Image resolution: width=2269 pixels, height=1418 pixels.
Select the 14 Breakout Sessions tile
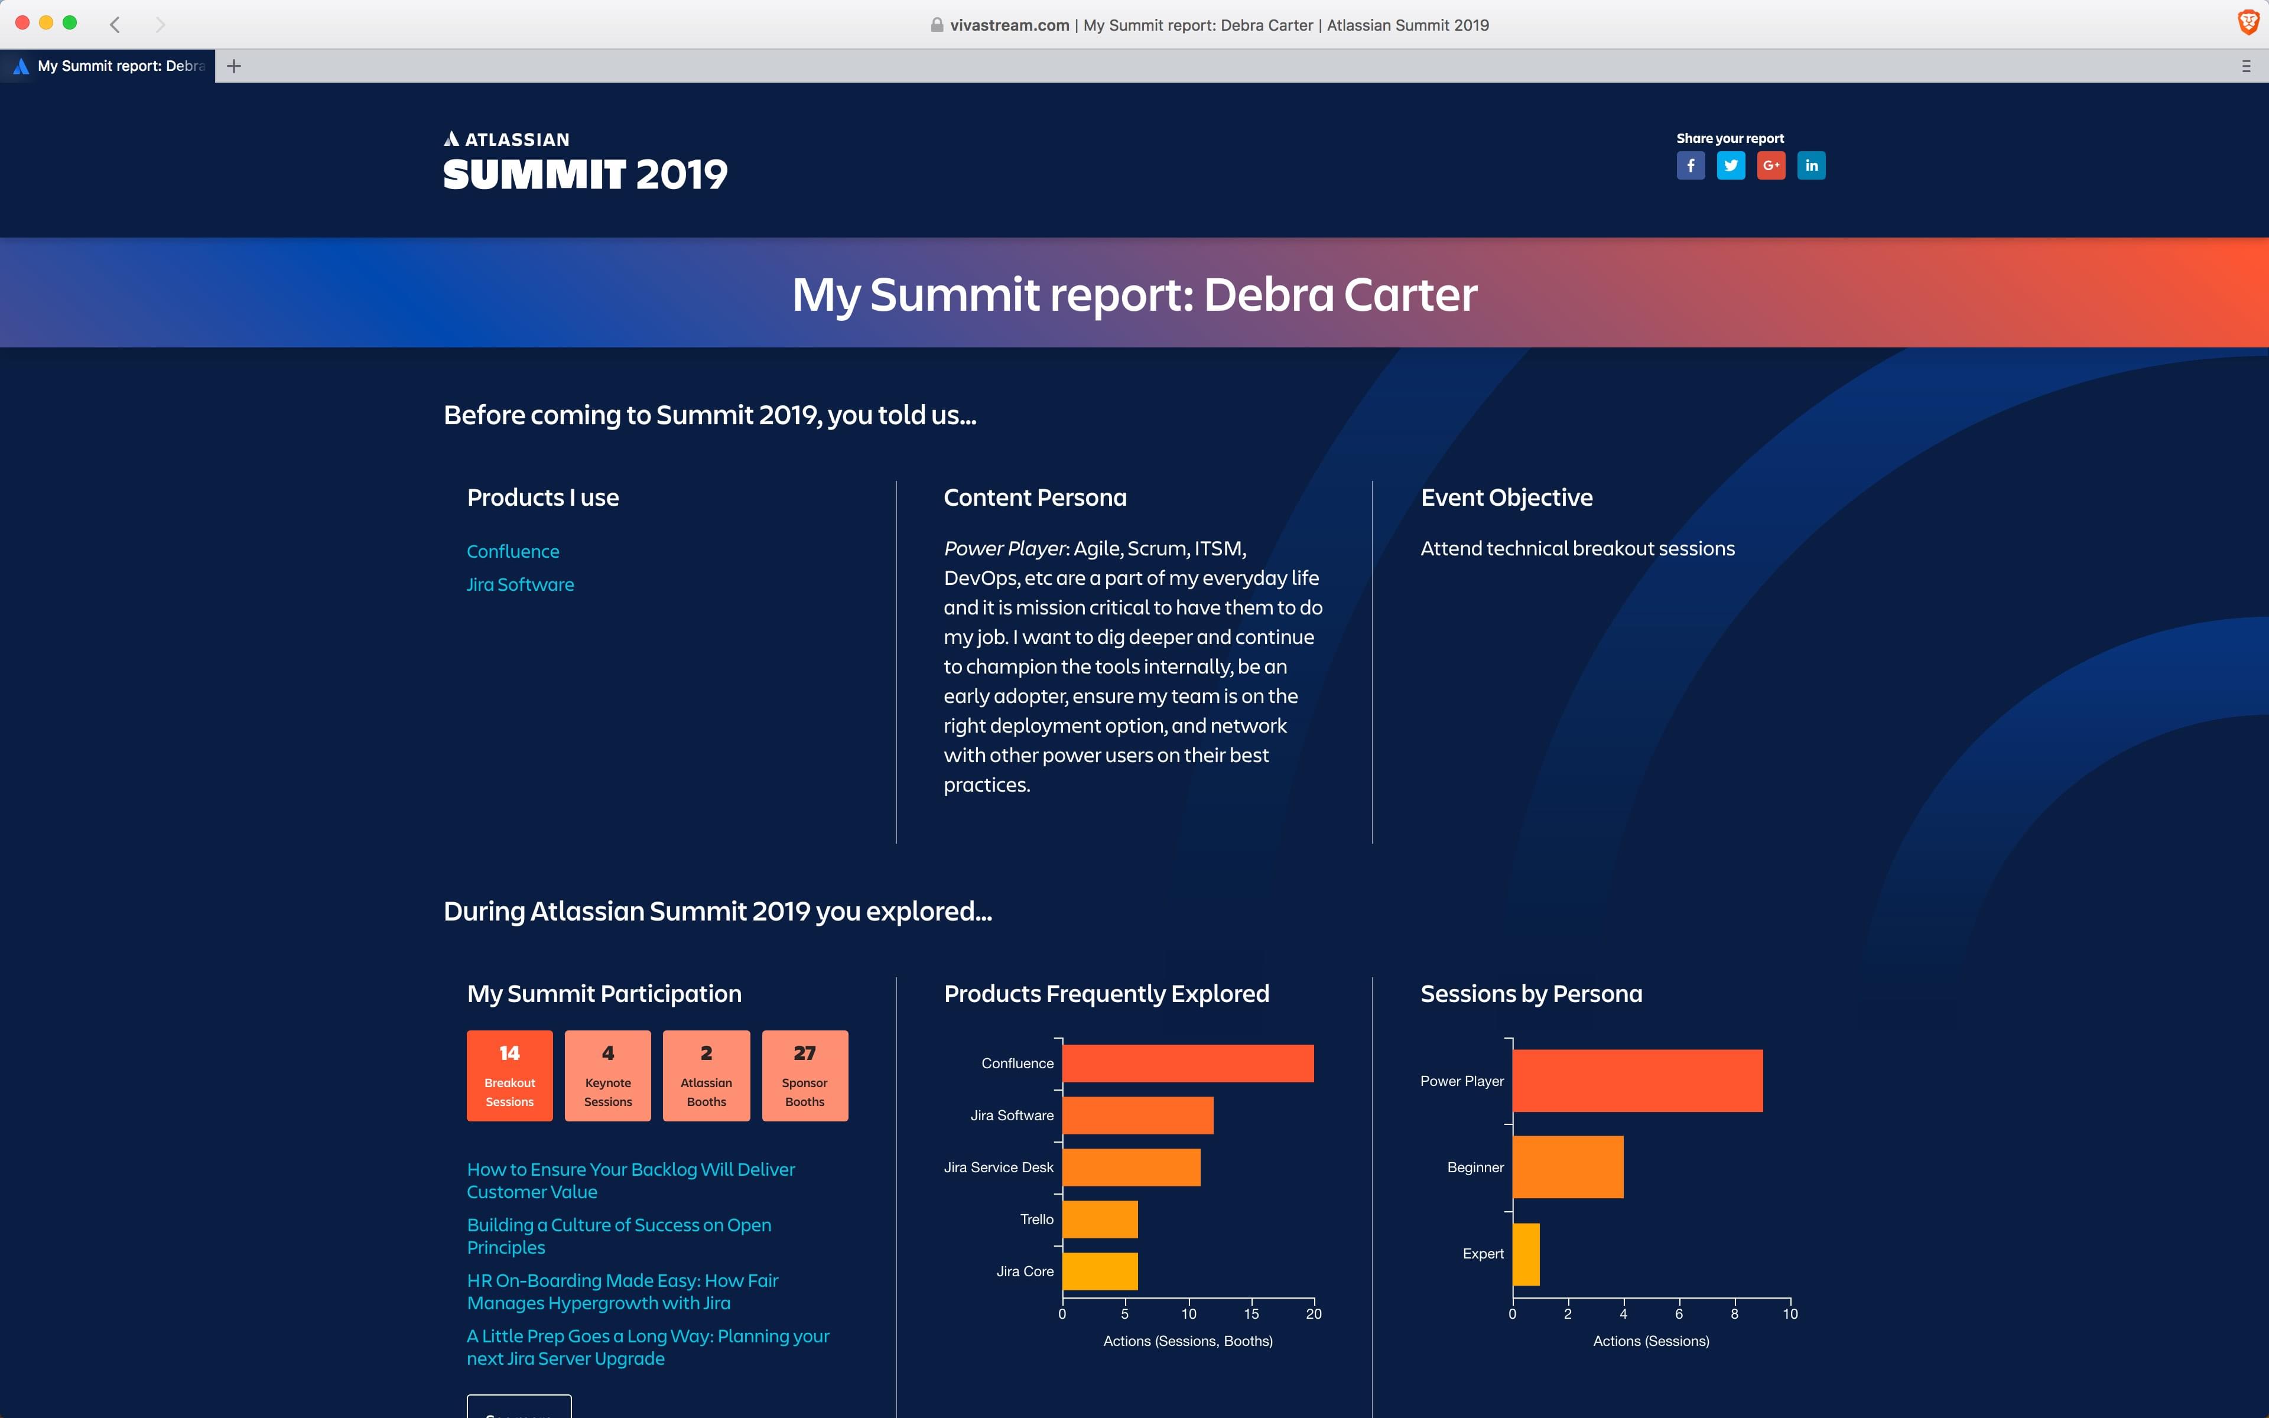510,1076
